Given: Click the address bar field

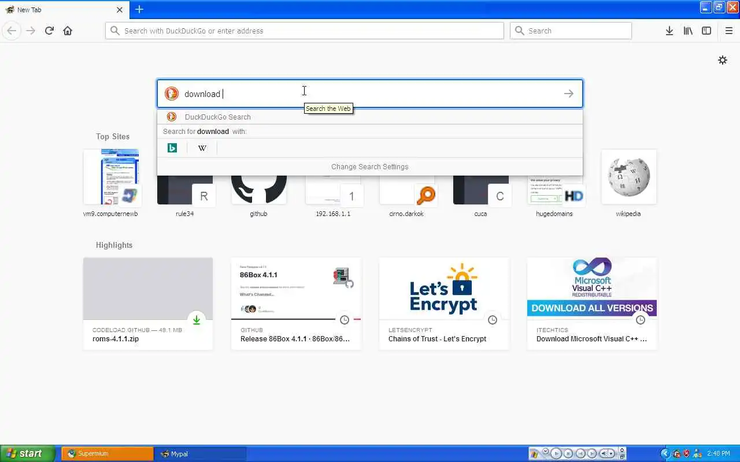Looking at the screenshot, I should [x=305, y=31].
